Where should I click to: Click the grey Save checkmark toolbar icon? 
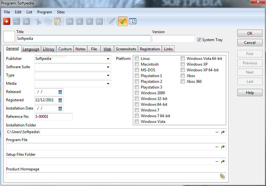pos(17,21)
